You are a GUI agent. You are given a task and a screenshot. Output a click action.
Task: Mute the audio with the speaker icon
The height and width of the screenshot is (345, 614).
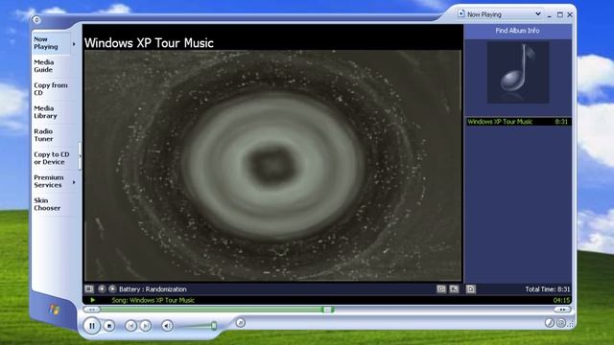point(167,326)
